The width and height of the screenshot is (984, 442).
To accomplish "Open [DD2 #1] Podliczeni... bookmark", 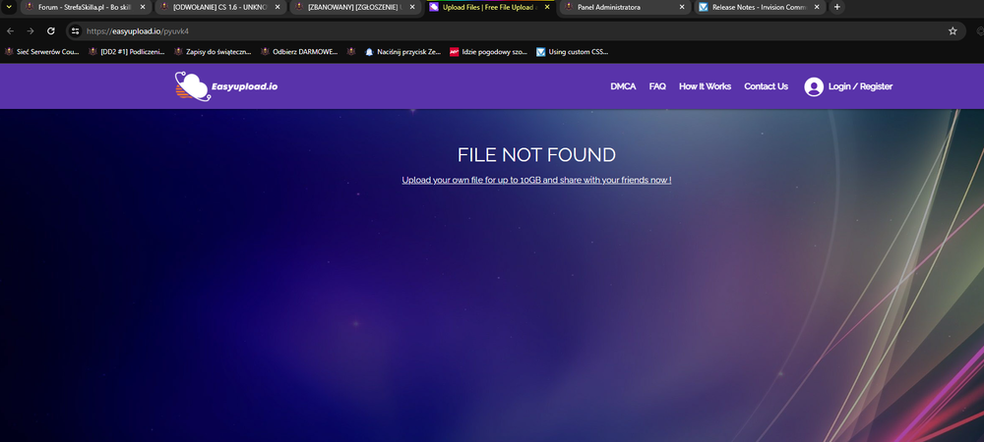I will point(126,52).
